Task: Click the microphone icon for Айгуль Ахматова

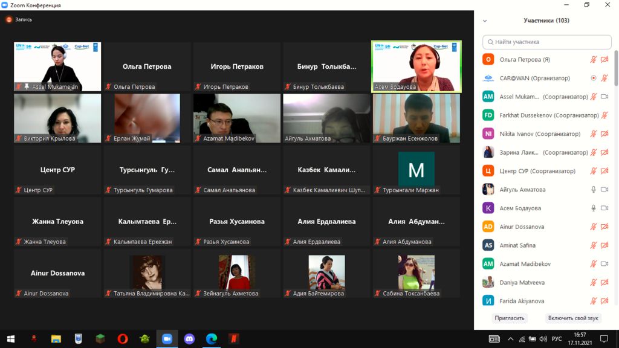Action: pyautogui.click(x=594, y=190)
